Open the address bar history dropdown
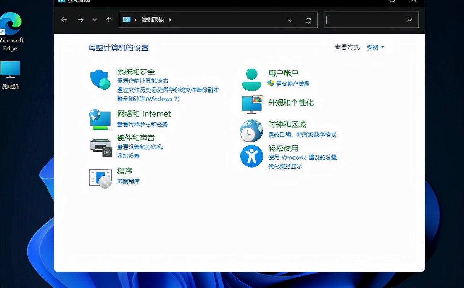Viewport: 464px width, 288px height. coord(290,21)
